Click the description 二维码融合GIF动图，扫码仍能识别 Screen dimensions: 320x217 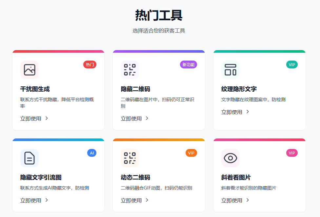click(156, 188)
